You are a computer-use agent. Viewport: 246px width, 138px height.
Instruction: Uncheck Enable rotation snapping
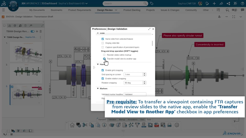pyautogui.click(x=102, y=78)
